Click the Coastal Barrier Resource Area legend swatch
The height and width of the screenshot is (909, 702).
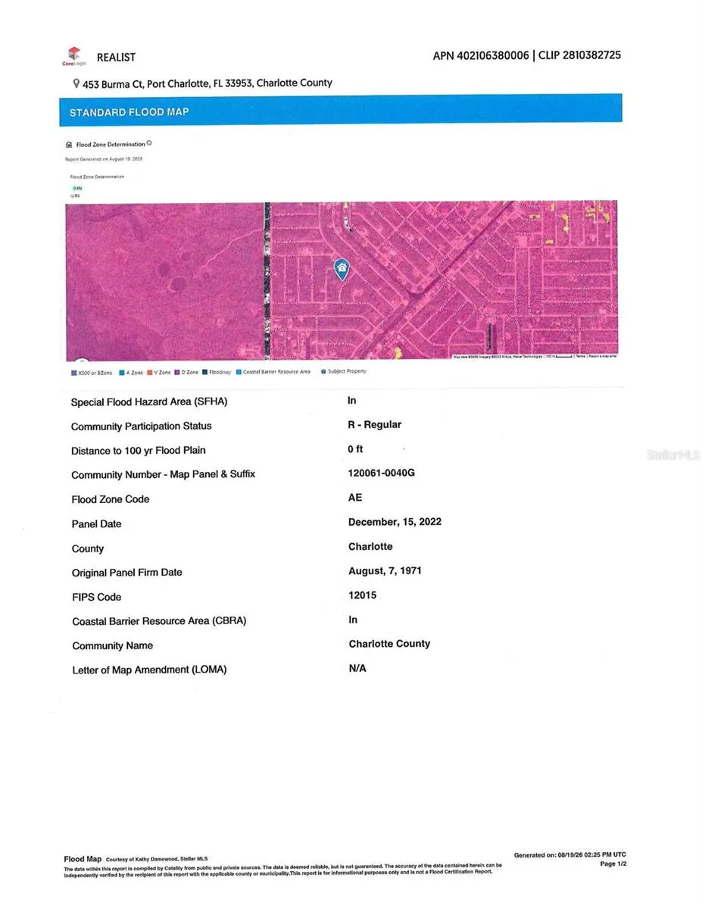(x=239, y=373)
